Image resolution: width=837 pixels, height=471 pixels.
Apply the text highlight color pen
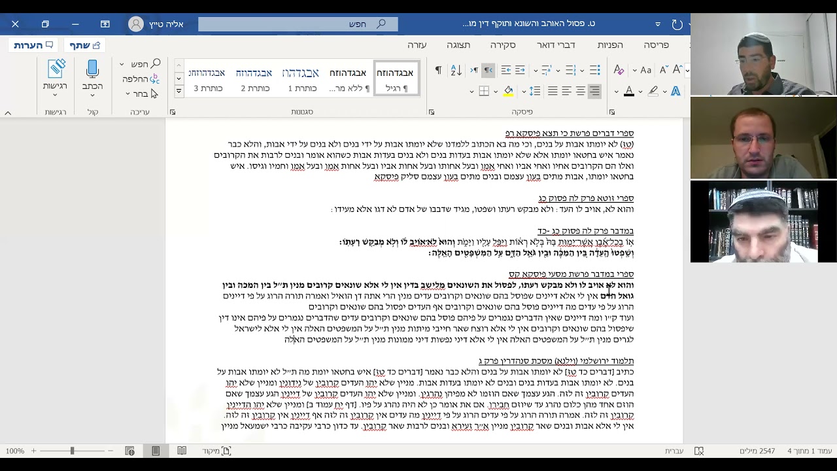pyautogui.click(x=653, y=91)
